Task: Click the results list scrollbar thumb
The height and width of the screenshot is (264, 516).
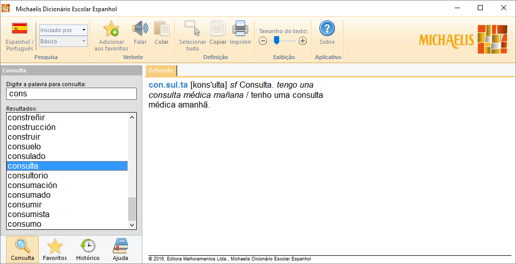Action: tap(132, 209)
